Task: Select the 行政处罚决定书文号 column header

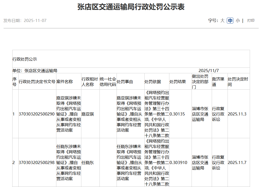Action: coord(37,82)
